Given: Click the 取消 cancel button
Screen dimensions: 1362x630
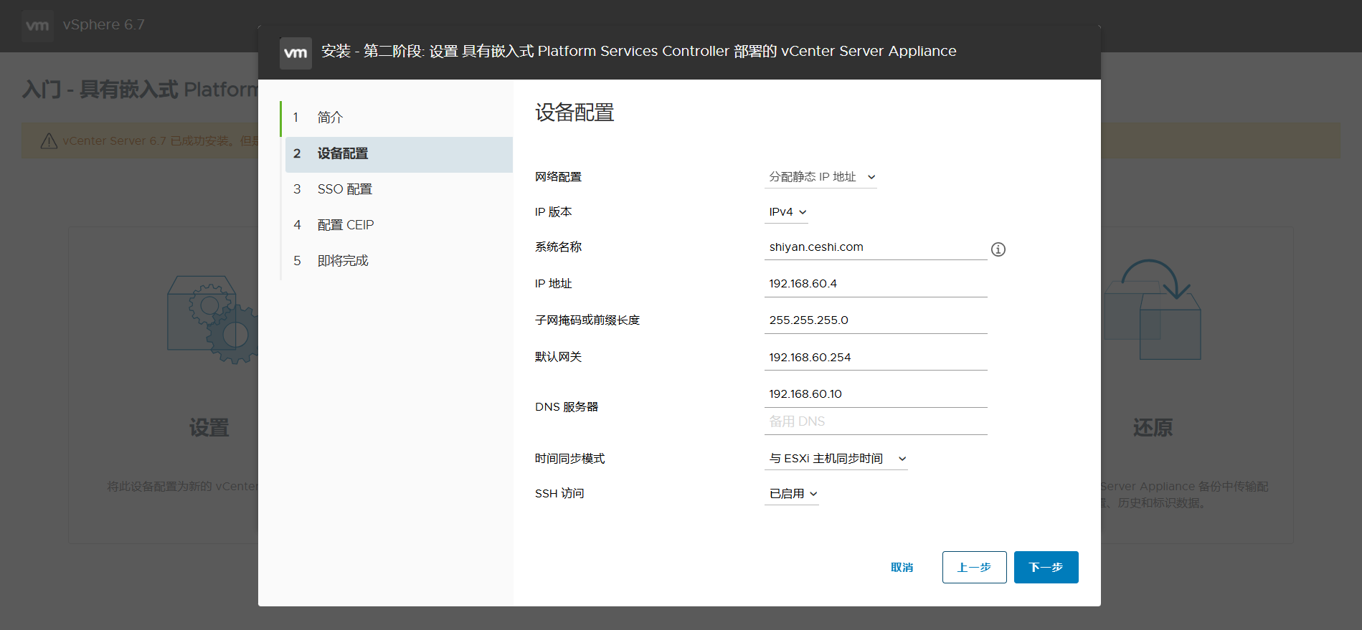Looking at the screenshot, I should tap(902, 568).
